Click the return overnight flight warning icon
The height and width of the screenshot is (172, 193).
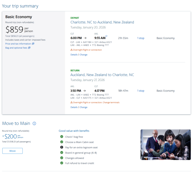(71, 102)
